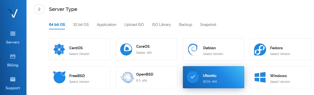
Task: Open the Application tab
Action: [x=106, y=25]
